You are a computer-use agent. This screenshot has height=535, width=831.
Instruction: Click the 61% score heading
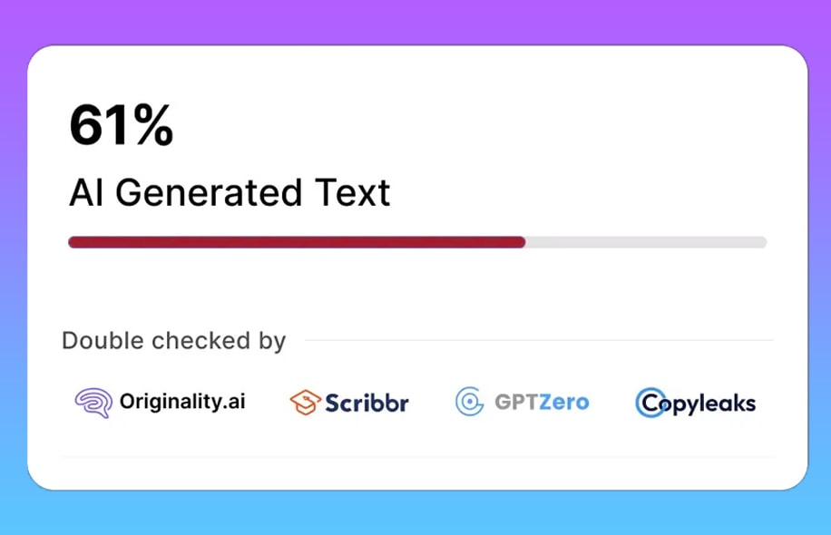pyautogui.click(x=122, y=125)
